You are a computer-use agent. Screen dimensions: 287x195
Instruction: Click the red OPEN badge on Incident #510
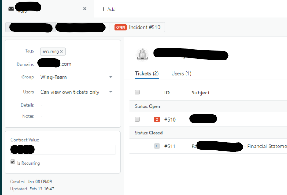[120, 28]
